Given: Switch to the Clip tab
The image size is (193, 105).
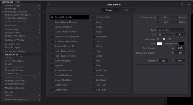Looking at the screenshot, I should tap(127, 10).
